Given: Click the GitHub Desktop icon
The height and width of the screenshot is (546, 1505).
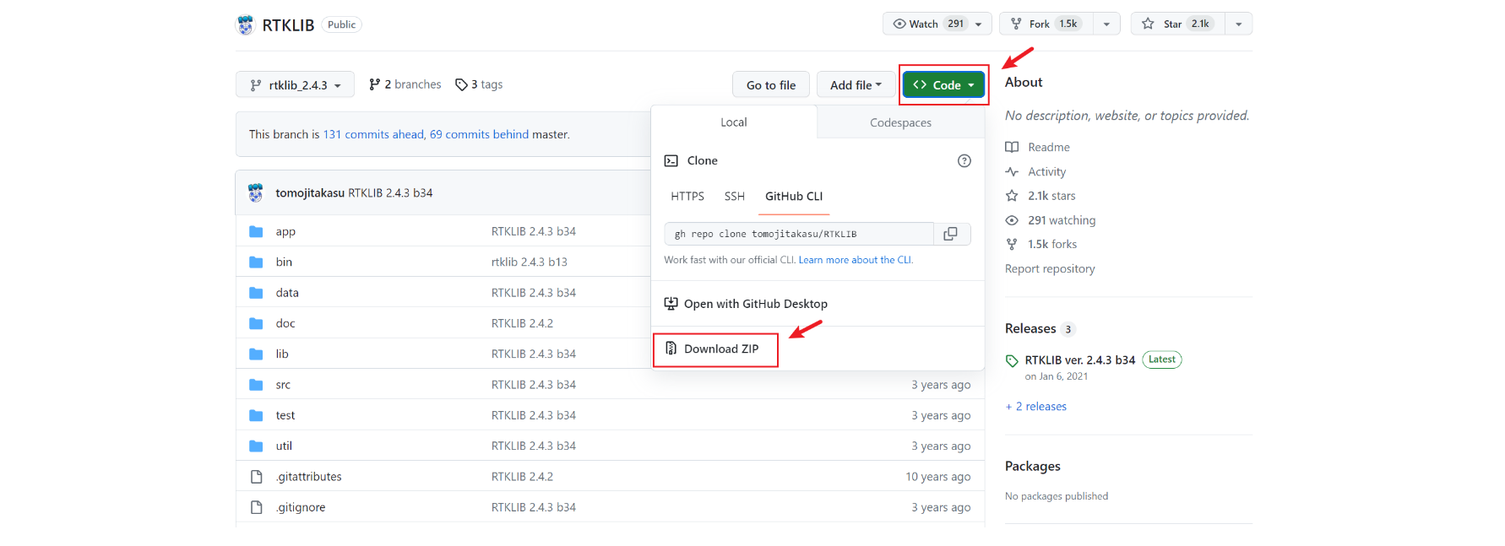Looking at the screenshot, I should [671, 304].
